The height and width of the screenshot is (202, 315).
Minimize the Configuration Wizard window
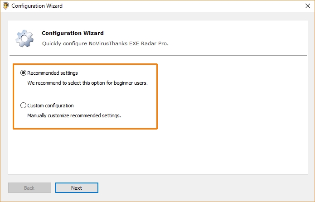point(262,6)
